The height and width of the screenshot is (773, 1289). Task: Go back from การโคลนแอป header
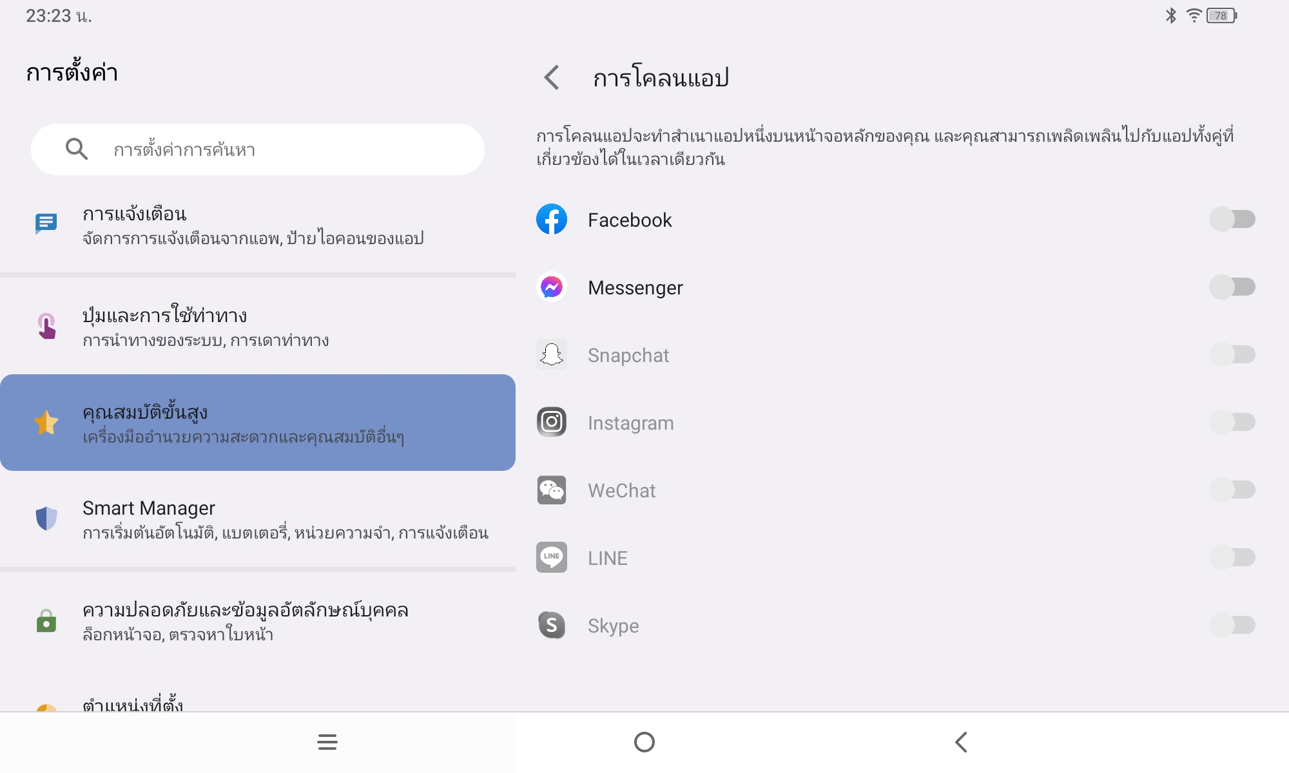point(552,77)
